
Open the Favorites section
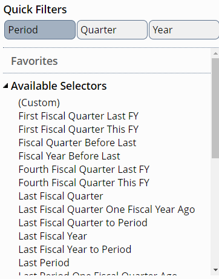(34, 61)
